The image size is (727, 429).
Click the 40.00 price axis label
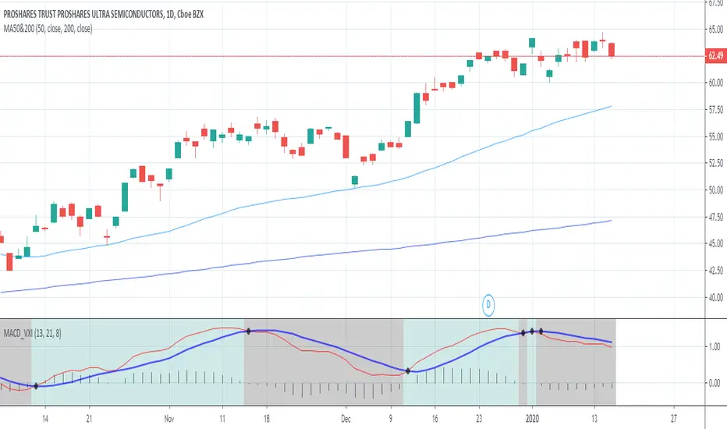pyautogui.click(x=715, y=297)
